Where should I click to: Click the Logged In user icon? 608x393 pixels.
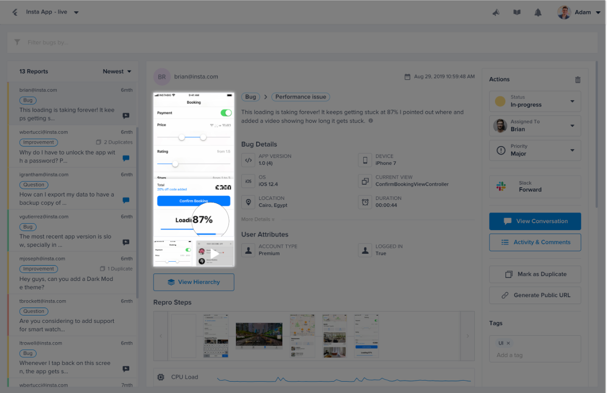point(365,250)
